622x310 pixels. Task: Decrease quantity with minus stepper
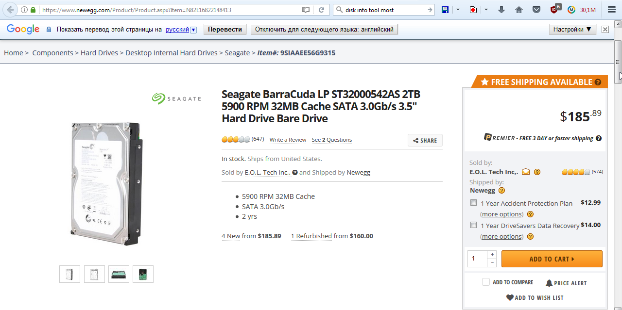point(492,262)
